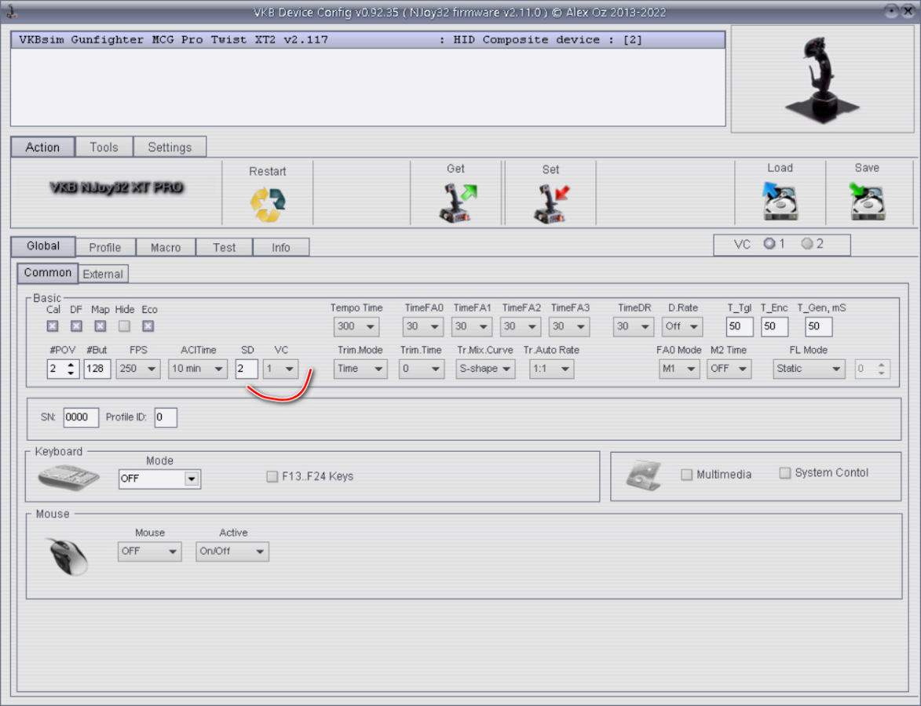Open the Trim.Mode dropdown

coord(360,369)
